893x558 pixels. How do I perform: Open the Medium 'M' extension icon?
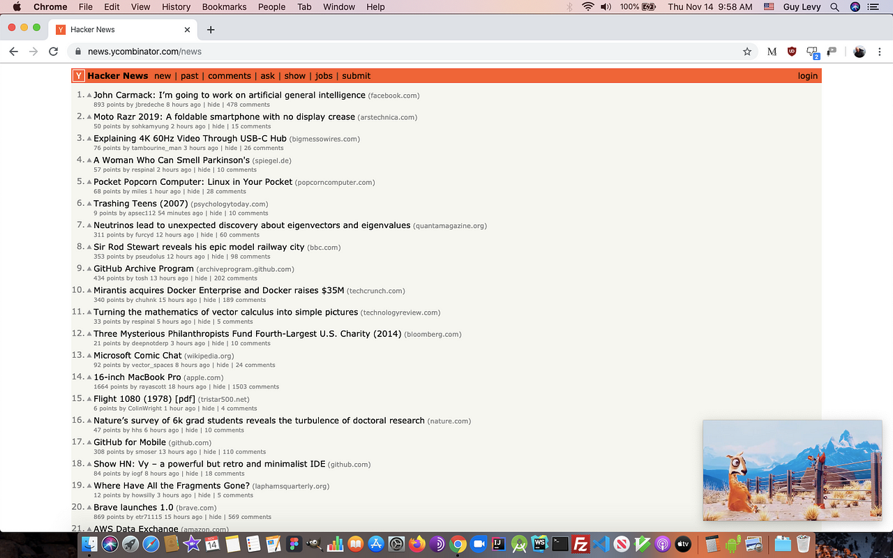(x=772, y=52)
